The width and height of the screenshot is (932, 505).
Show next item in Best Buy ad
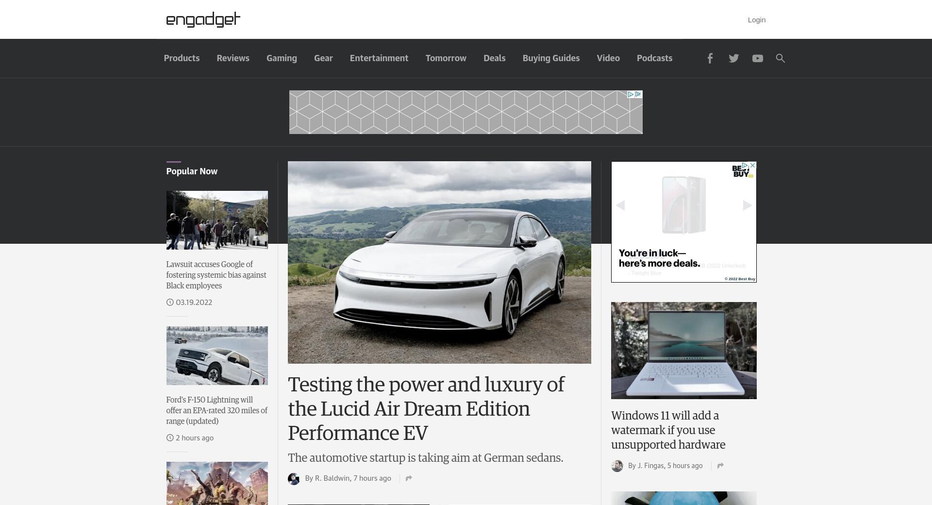(747, 205)
